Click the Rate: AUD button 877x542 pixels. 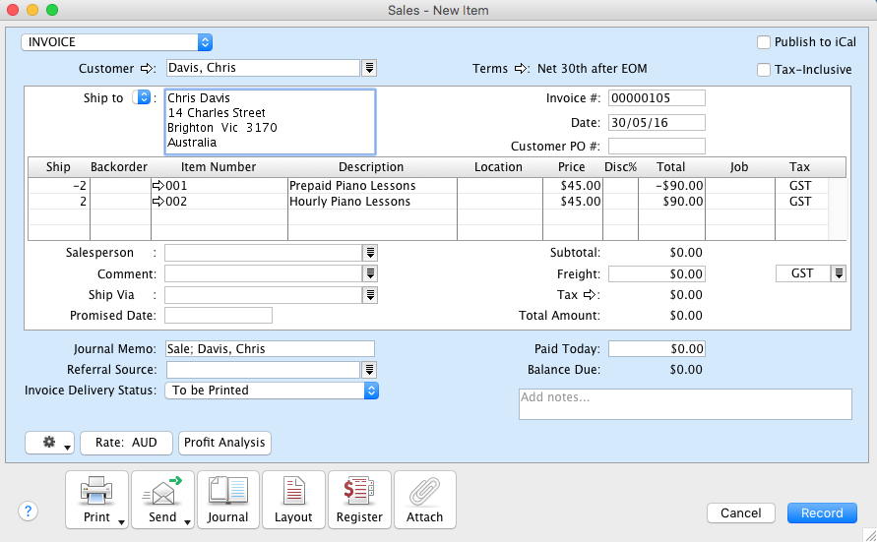tap(126, 443)
